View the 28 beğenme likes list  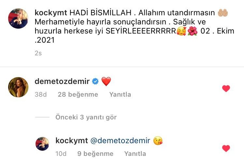[x=78, y=94]
